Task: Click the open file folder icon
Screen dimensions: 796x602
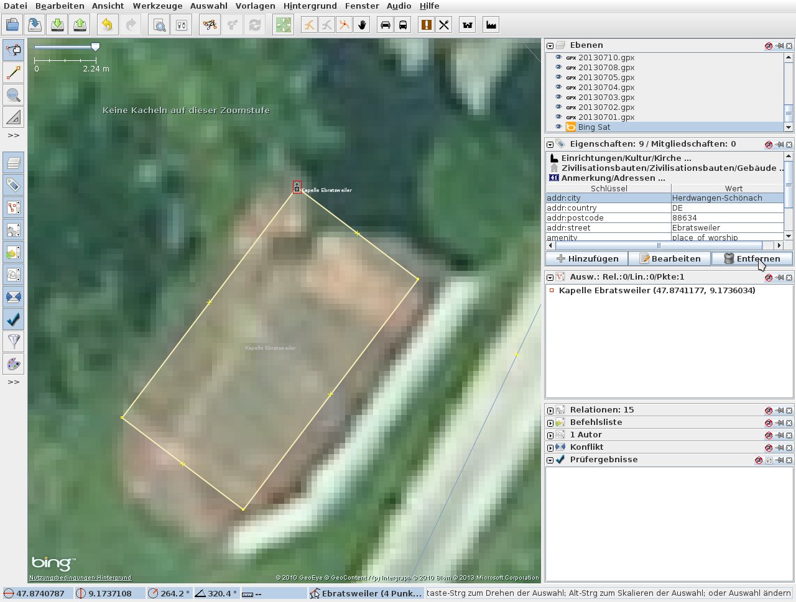Action: point(12,25)
